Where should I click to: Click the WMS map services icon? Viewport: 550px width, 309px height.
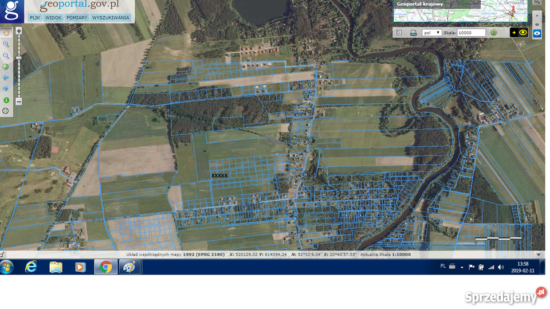pyautogui.click(x=413, y=33)
